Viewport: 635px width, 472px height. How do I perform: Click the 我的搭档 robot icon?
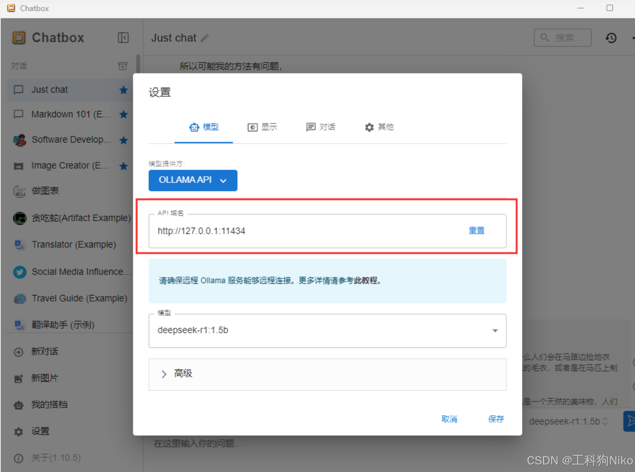(18, 405)
